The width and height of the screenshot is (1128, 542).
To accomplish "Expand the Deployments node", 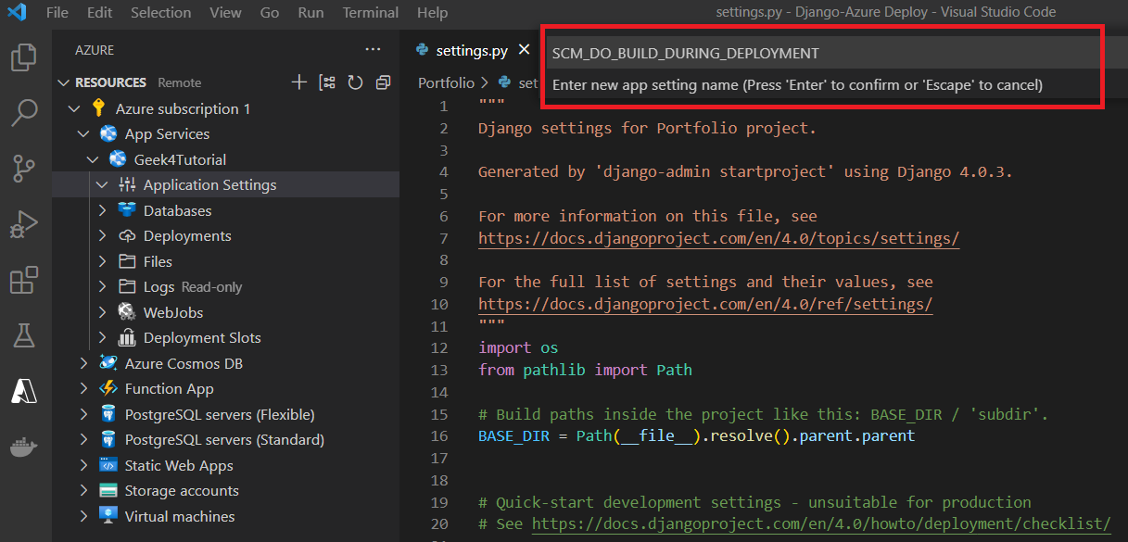I will (x=102, y=235).
